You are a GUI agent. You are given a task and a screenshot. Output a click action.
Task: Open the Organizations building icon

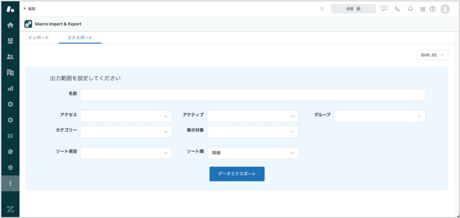pos(10,72)
